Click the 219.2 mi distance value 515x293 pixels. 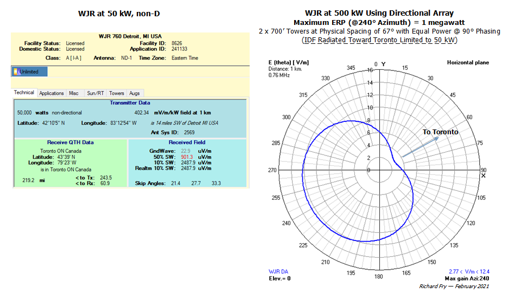point(34,180)
